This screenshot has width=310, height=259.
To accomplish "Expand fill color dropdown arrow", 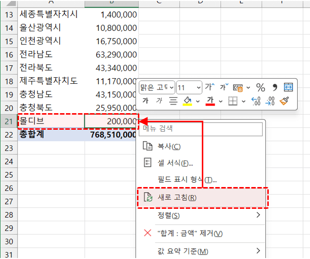I will pos(198,101).
